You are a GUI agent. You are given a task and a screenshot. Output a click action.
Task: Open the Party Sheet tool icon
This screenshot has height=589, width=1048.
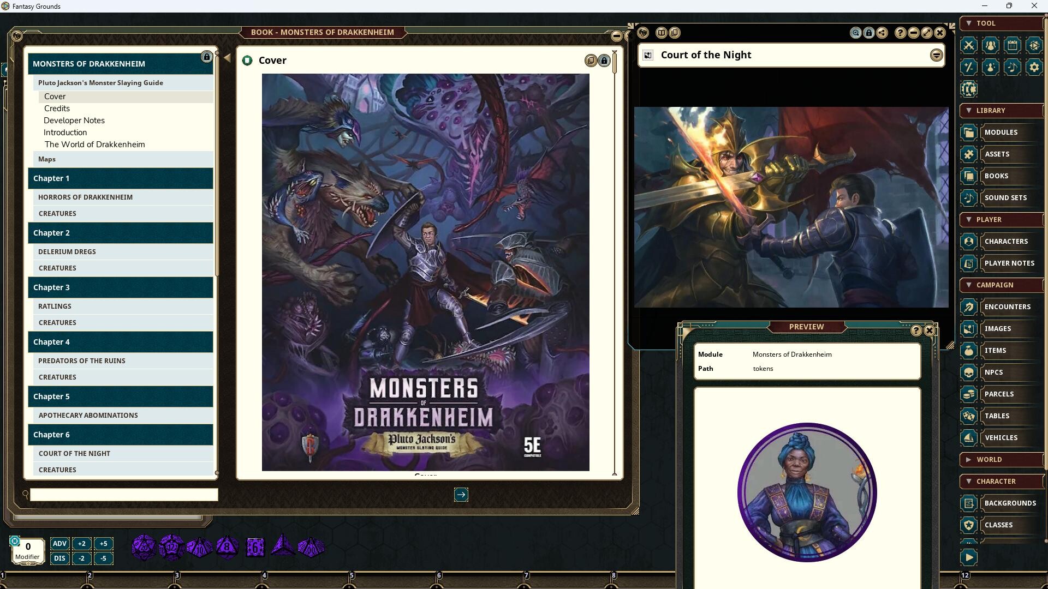click(x=991, y=45)
